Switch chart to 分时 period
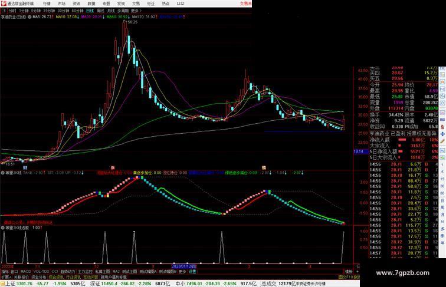446x287 pixels. pos(12,11)
